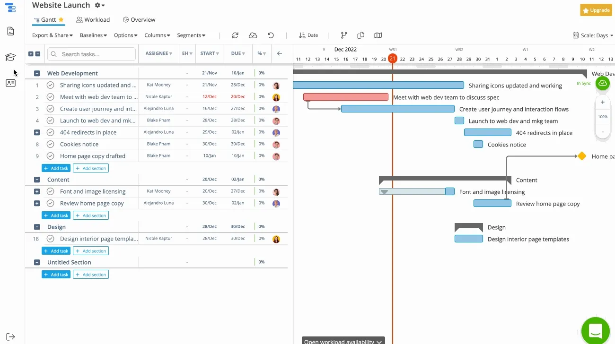This screenshot has width=615, height=344.
Task: Click the green In Sync cloud icon
Action: pos(602,83)
